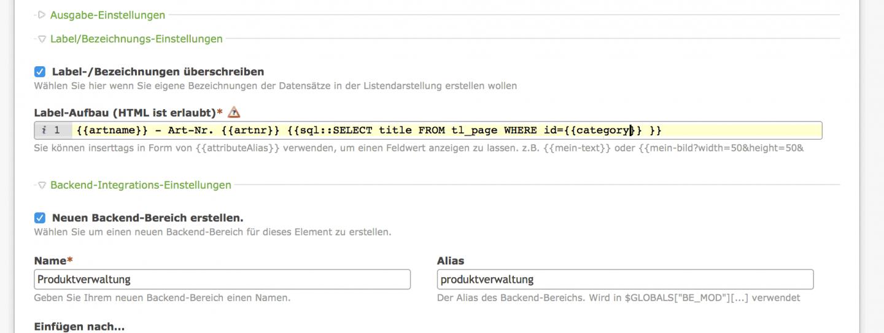The width and height of the screenshot is (884, 333).
Task: Click the info marker in editor gutter
Action: (44, 130)
